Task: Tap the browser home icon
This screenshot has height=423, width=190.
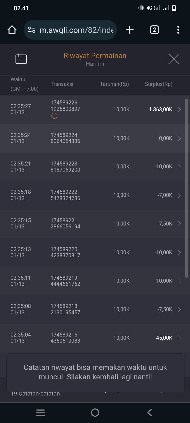Action: [x=12, y=30]
